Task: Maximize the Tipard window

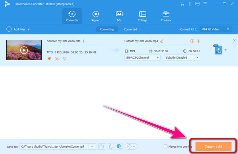Action: click(225, 4)
